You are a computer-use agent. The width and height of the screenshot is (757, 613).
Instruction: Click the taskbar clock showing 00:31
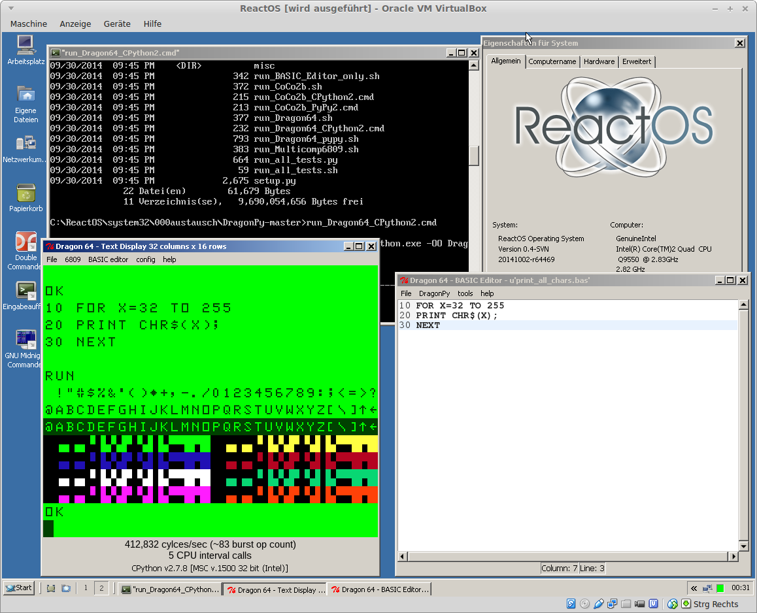[740, 588]
